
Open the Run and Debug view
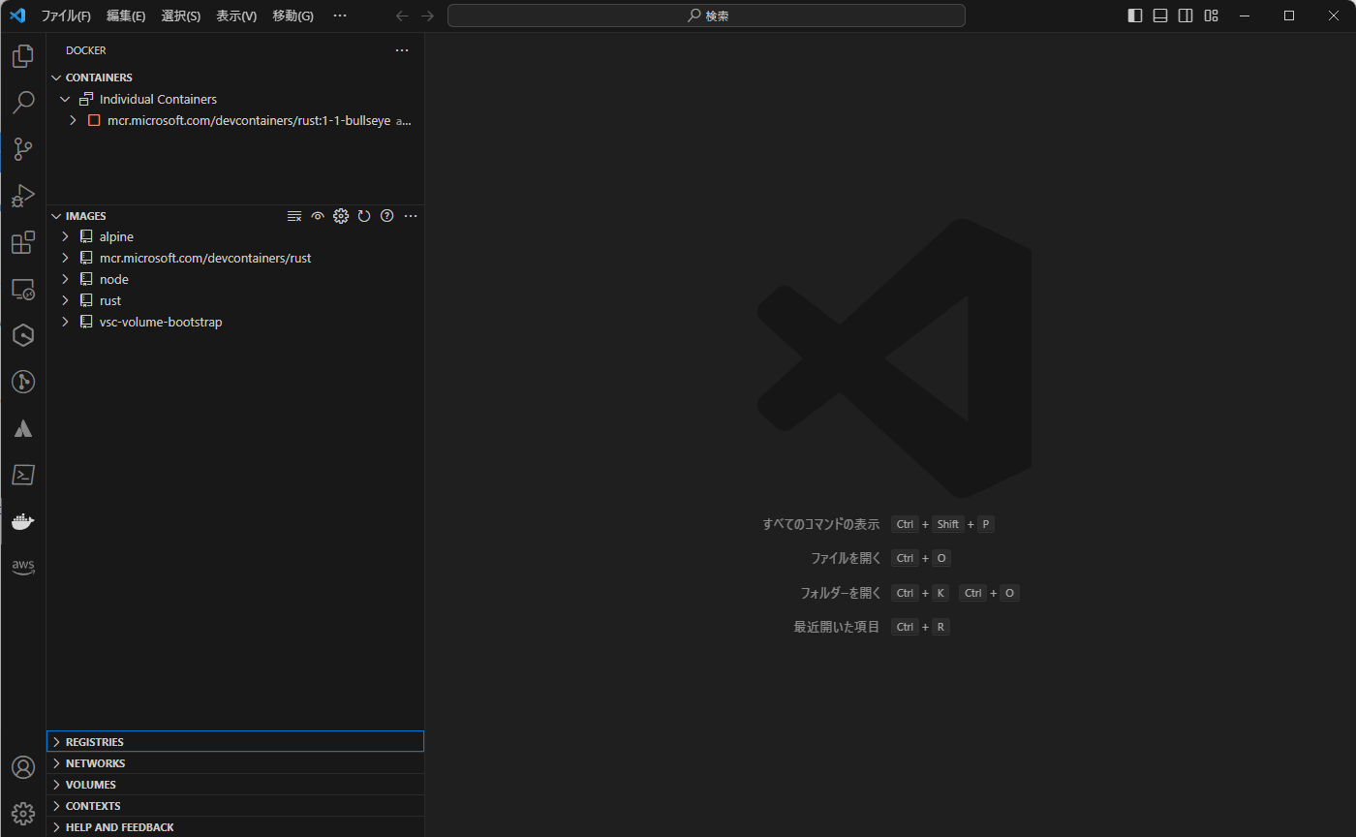22,196
